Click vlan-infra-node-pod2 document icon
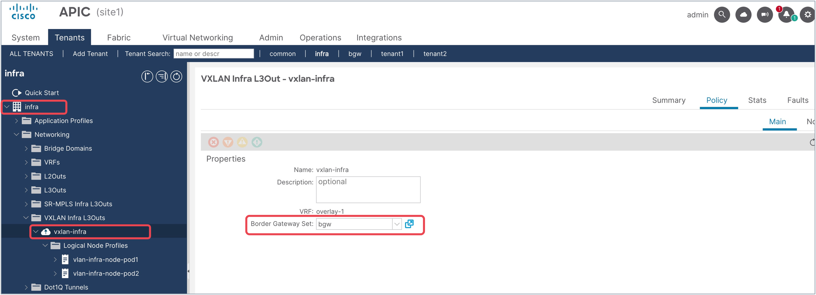Viewport: 816px width, 295px height. [65, 273]
